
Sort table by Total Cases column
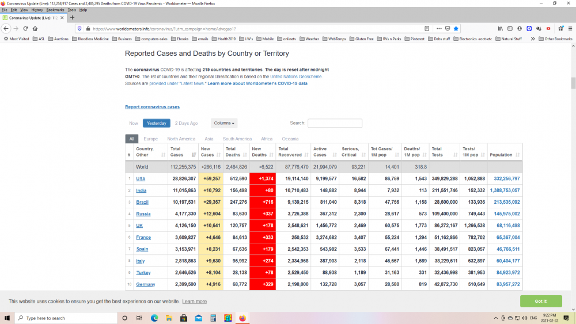pos(183,152)
